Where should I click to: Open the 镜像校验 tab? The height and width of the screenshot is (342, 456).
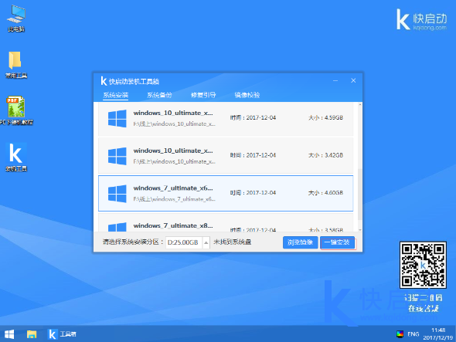(x=247, y=95)
